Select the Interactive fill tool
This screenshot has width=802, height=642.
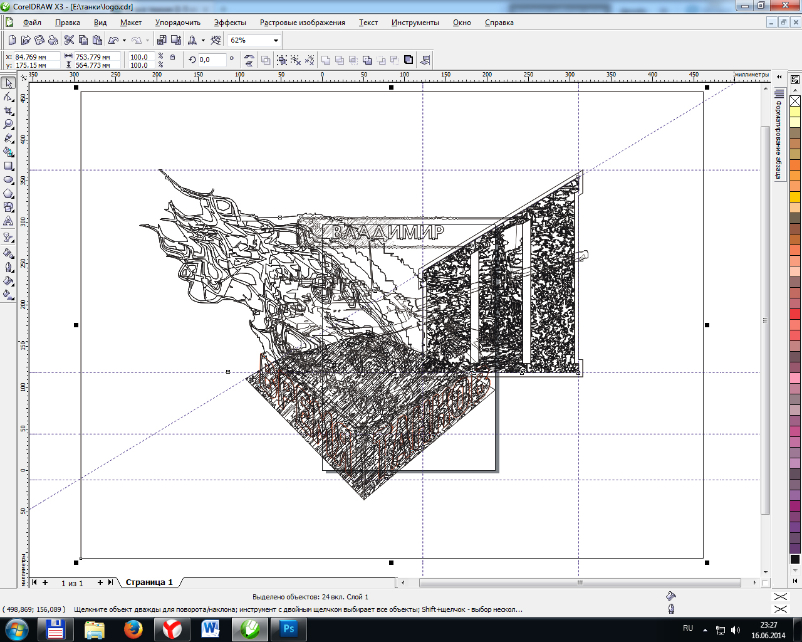pos(8,295)
